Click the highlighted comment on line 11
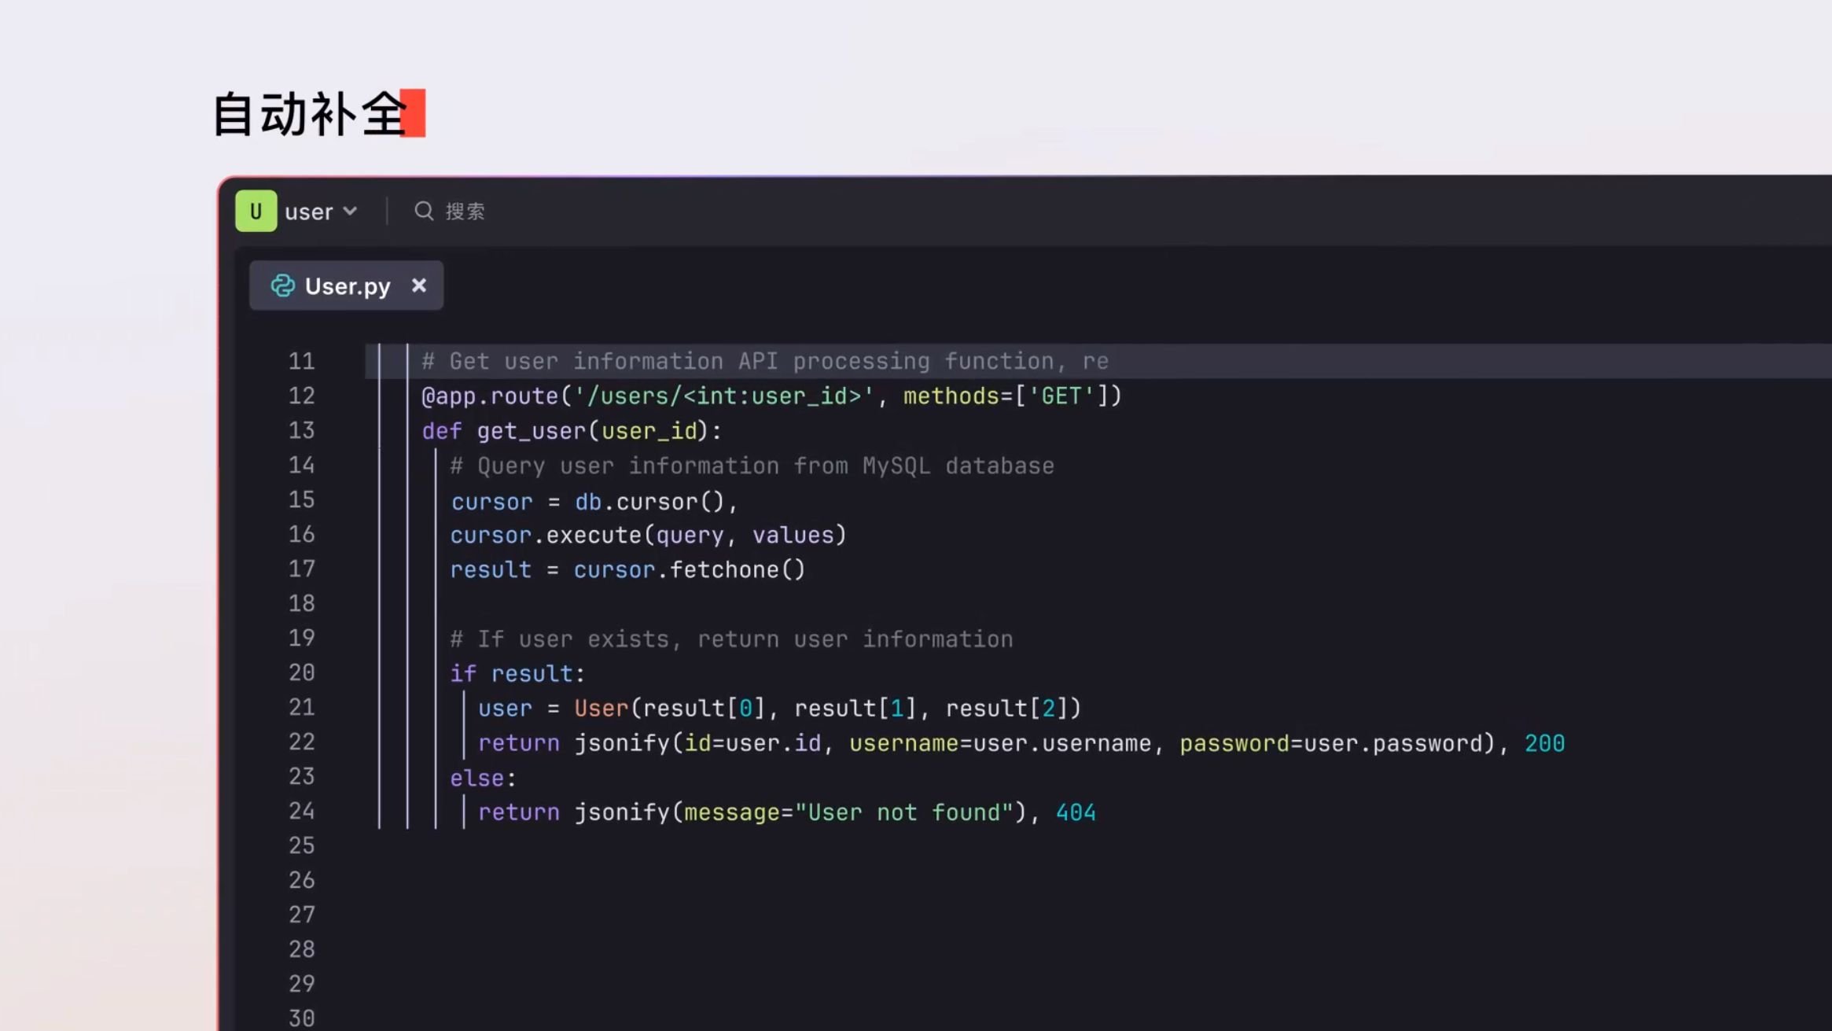1832x1031 pixels. tap(764, 361)
